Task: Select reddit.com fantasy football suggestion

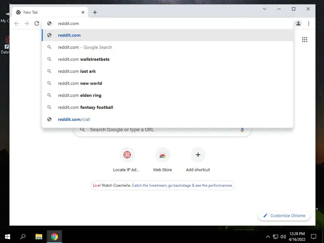Action: (x=168, y=108)
